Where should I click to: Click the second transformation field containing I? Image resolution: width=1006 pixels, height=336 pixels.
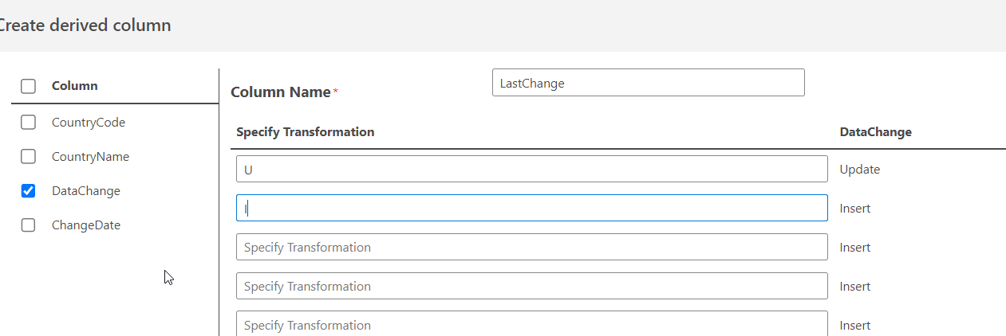coord(531,208)
